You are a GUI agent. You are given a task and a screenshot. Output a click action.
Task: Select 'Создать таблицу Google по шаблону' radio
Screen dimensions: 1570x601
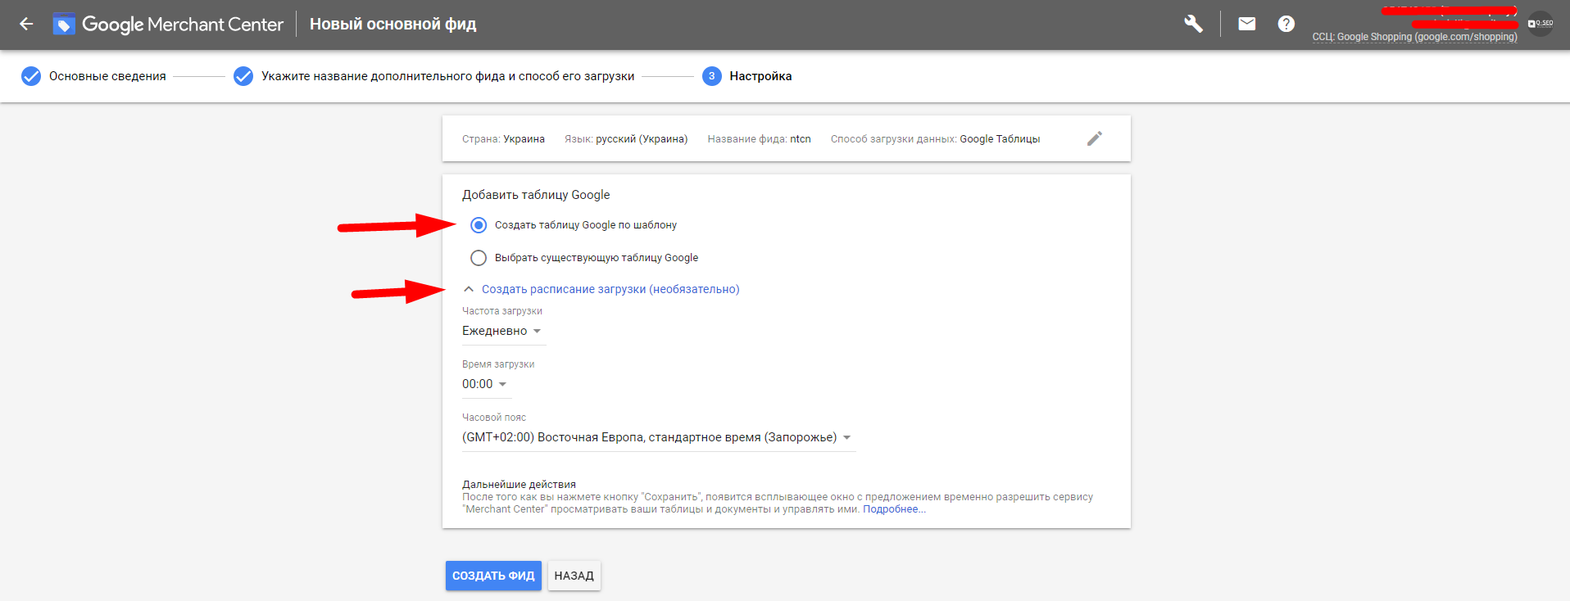(479, 225)
